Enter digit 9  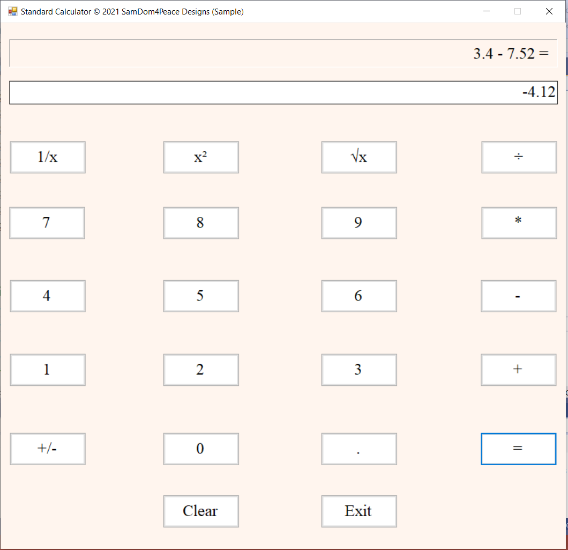(359, 223)
